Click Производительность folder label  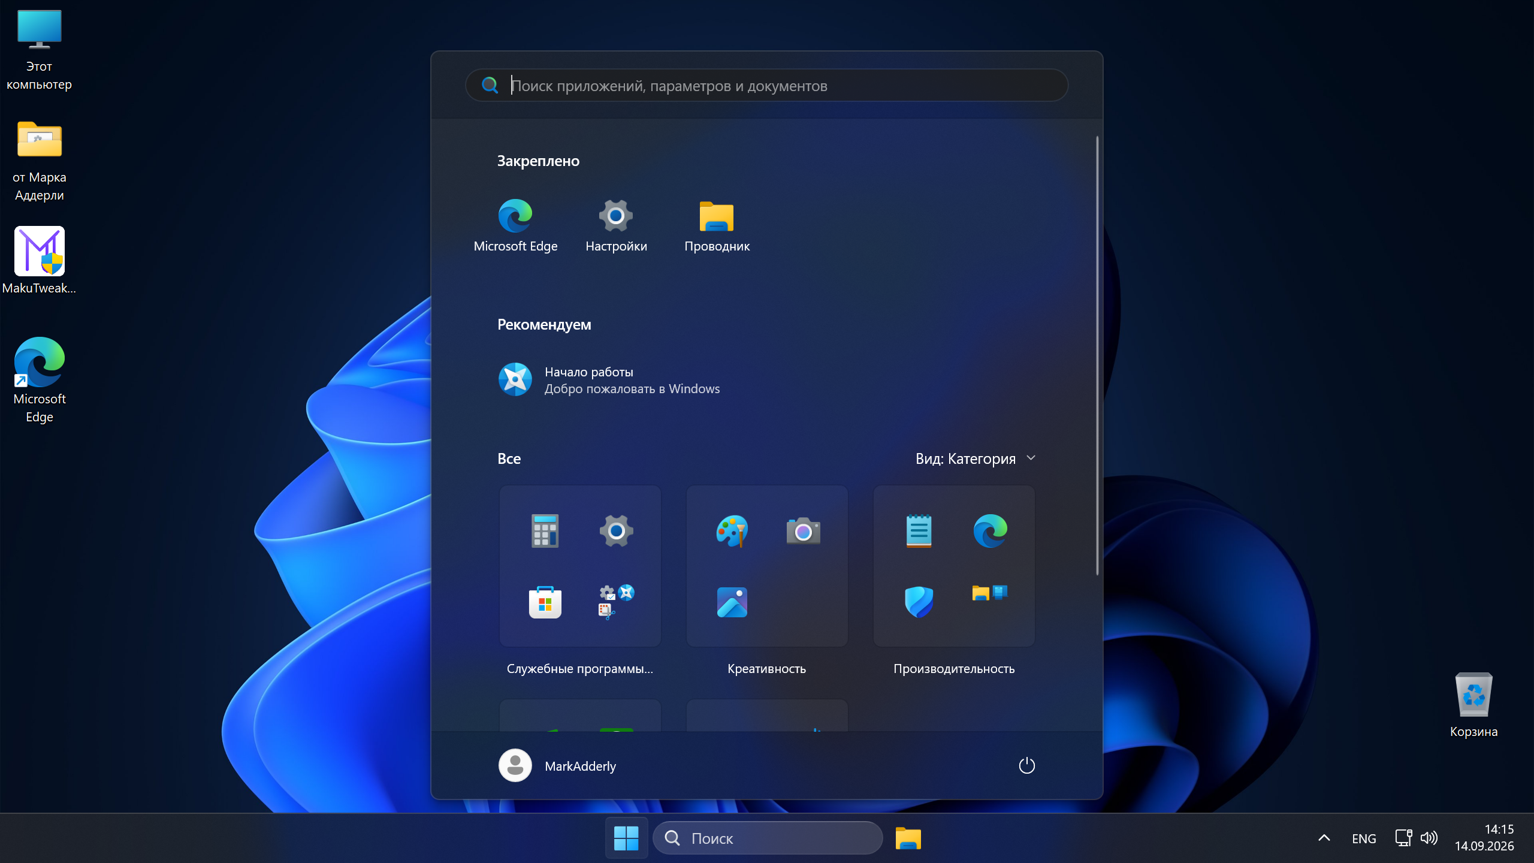(x=954, y=669)
